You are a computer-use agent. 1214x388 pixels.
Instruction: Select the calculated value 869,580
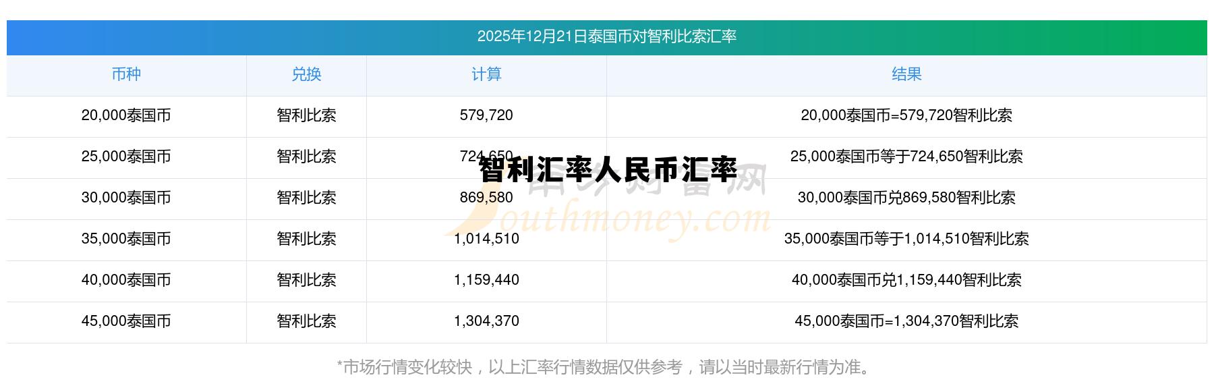pyautogui.click(x=486, y=198)
